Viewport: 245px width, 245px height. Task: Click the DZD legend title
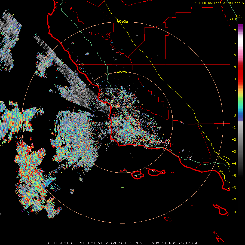tap(239, 16)
